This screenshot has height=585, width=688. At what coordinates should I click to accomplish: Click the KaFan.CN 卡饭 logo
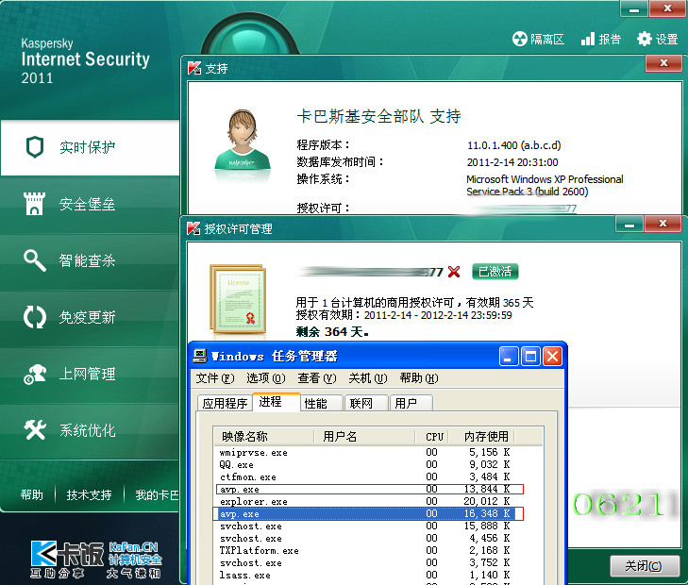95,560
